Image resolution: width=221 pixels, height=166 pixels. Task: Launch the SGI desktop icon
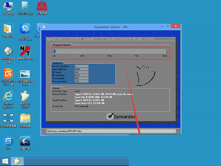[8, 143]
